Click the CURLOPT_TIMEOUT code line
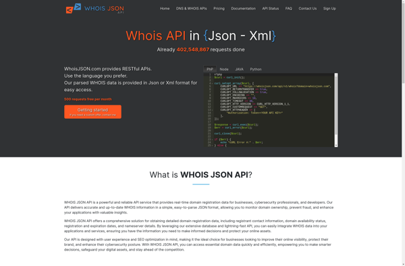 pos(237,101)
